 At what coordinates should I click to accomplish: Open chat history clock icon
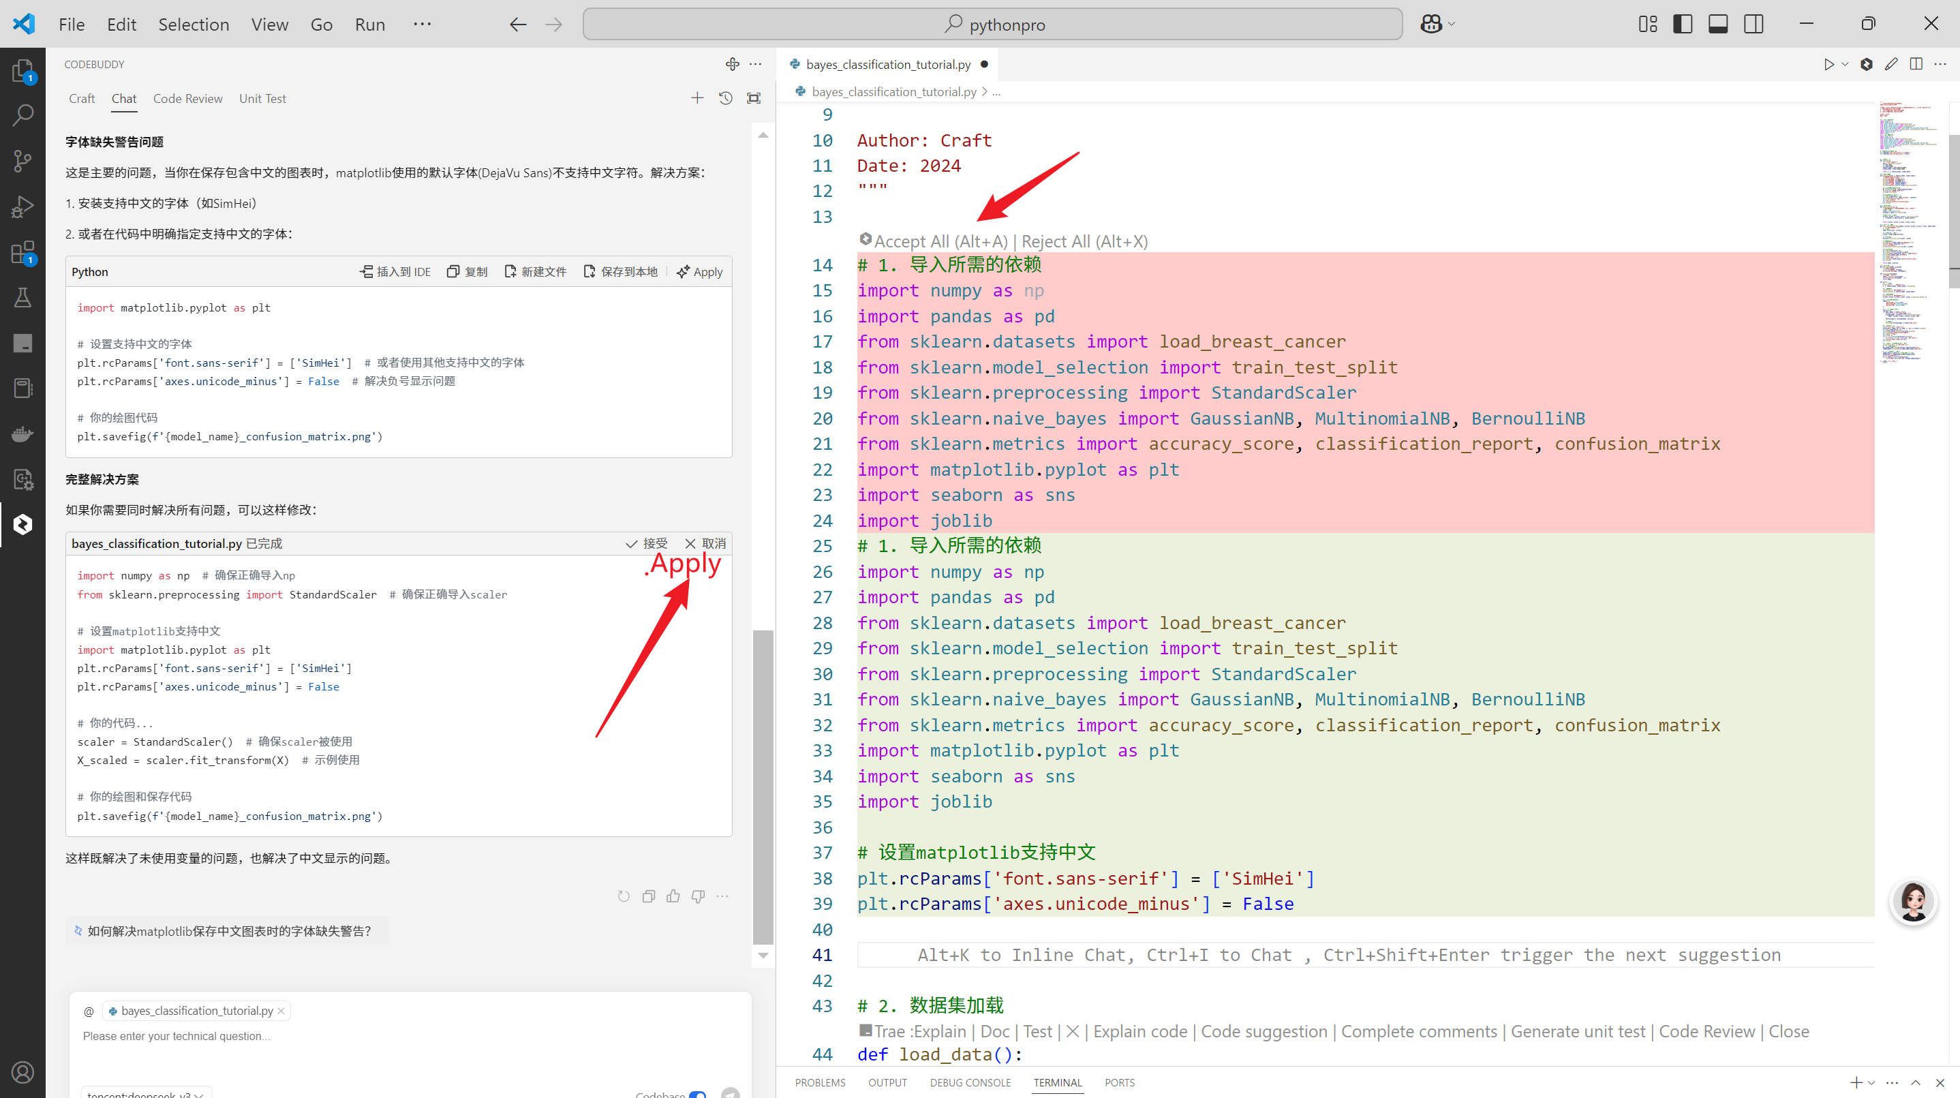click(x=725, y=98)
